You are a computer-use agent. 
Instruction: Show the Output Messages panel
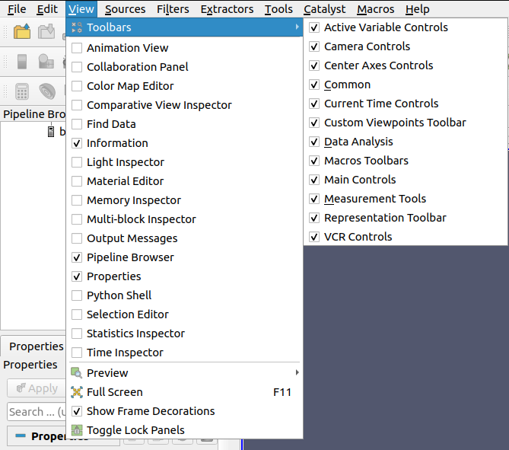pyautogui.click(x=77, y=238)
